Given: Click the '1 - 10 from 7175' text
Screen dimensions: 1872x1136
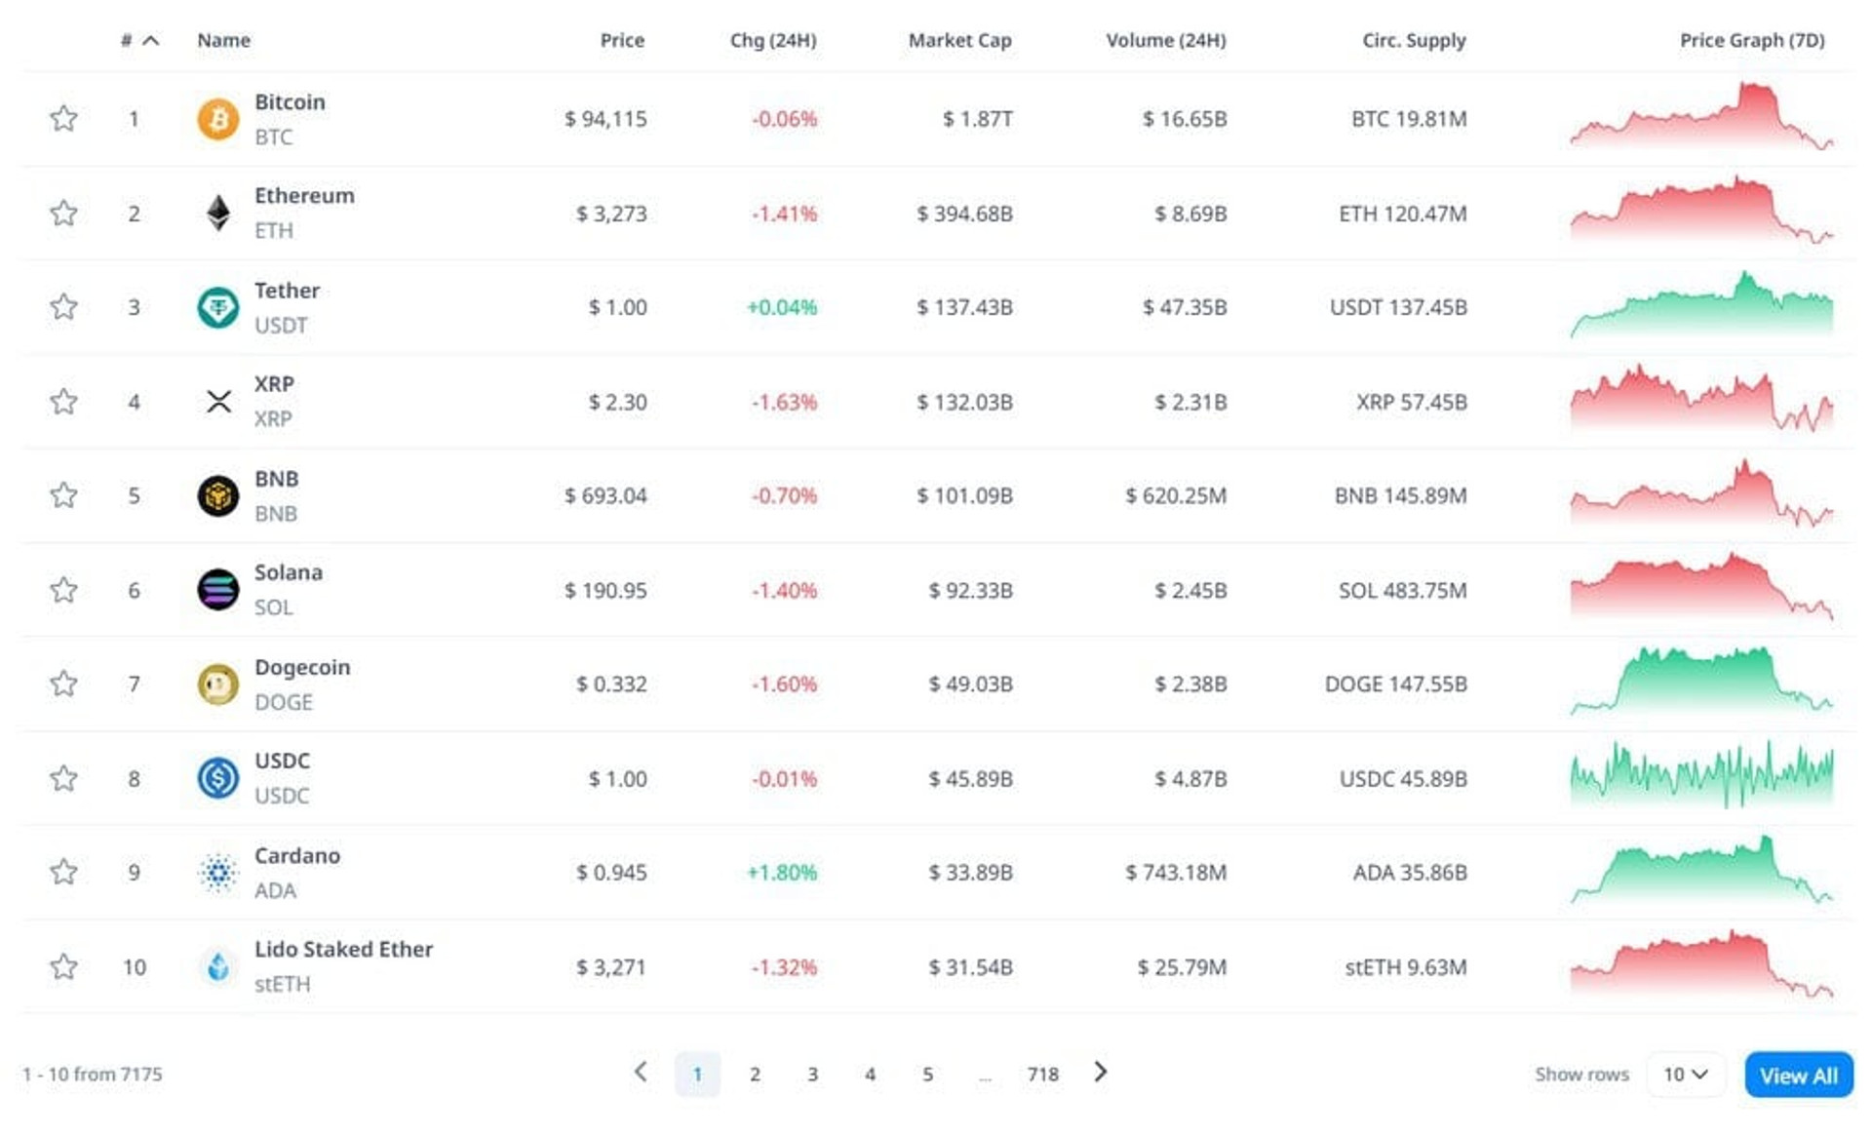Looking at the screenshot, I should point(93,1074).
